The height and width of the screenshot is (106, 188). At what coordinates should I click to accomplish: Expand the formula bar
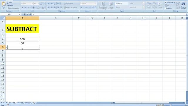[x=187, y=14]
